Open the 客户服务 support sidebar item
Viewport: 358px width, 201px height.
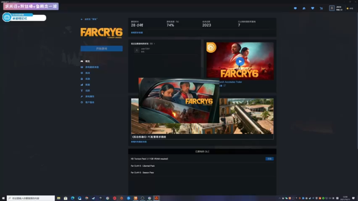point(87,102)
